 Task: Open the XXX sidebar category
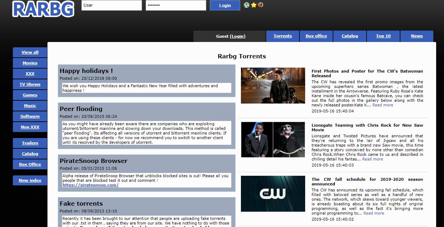[x=30, y=74]
